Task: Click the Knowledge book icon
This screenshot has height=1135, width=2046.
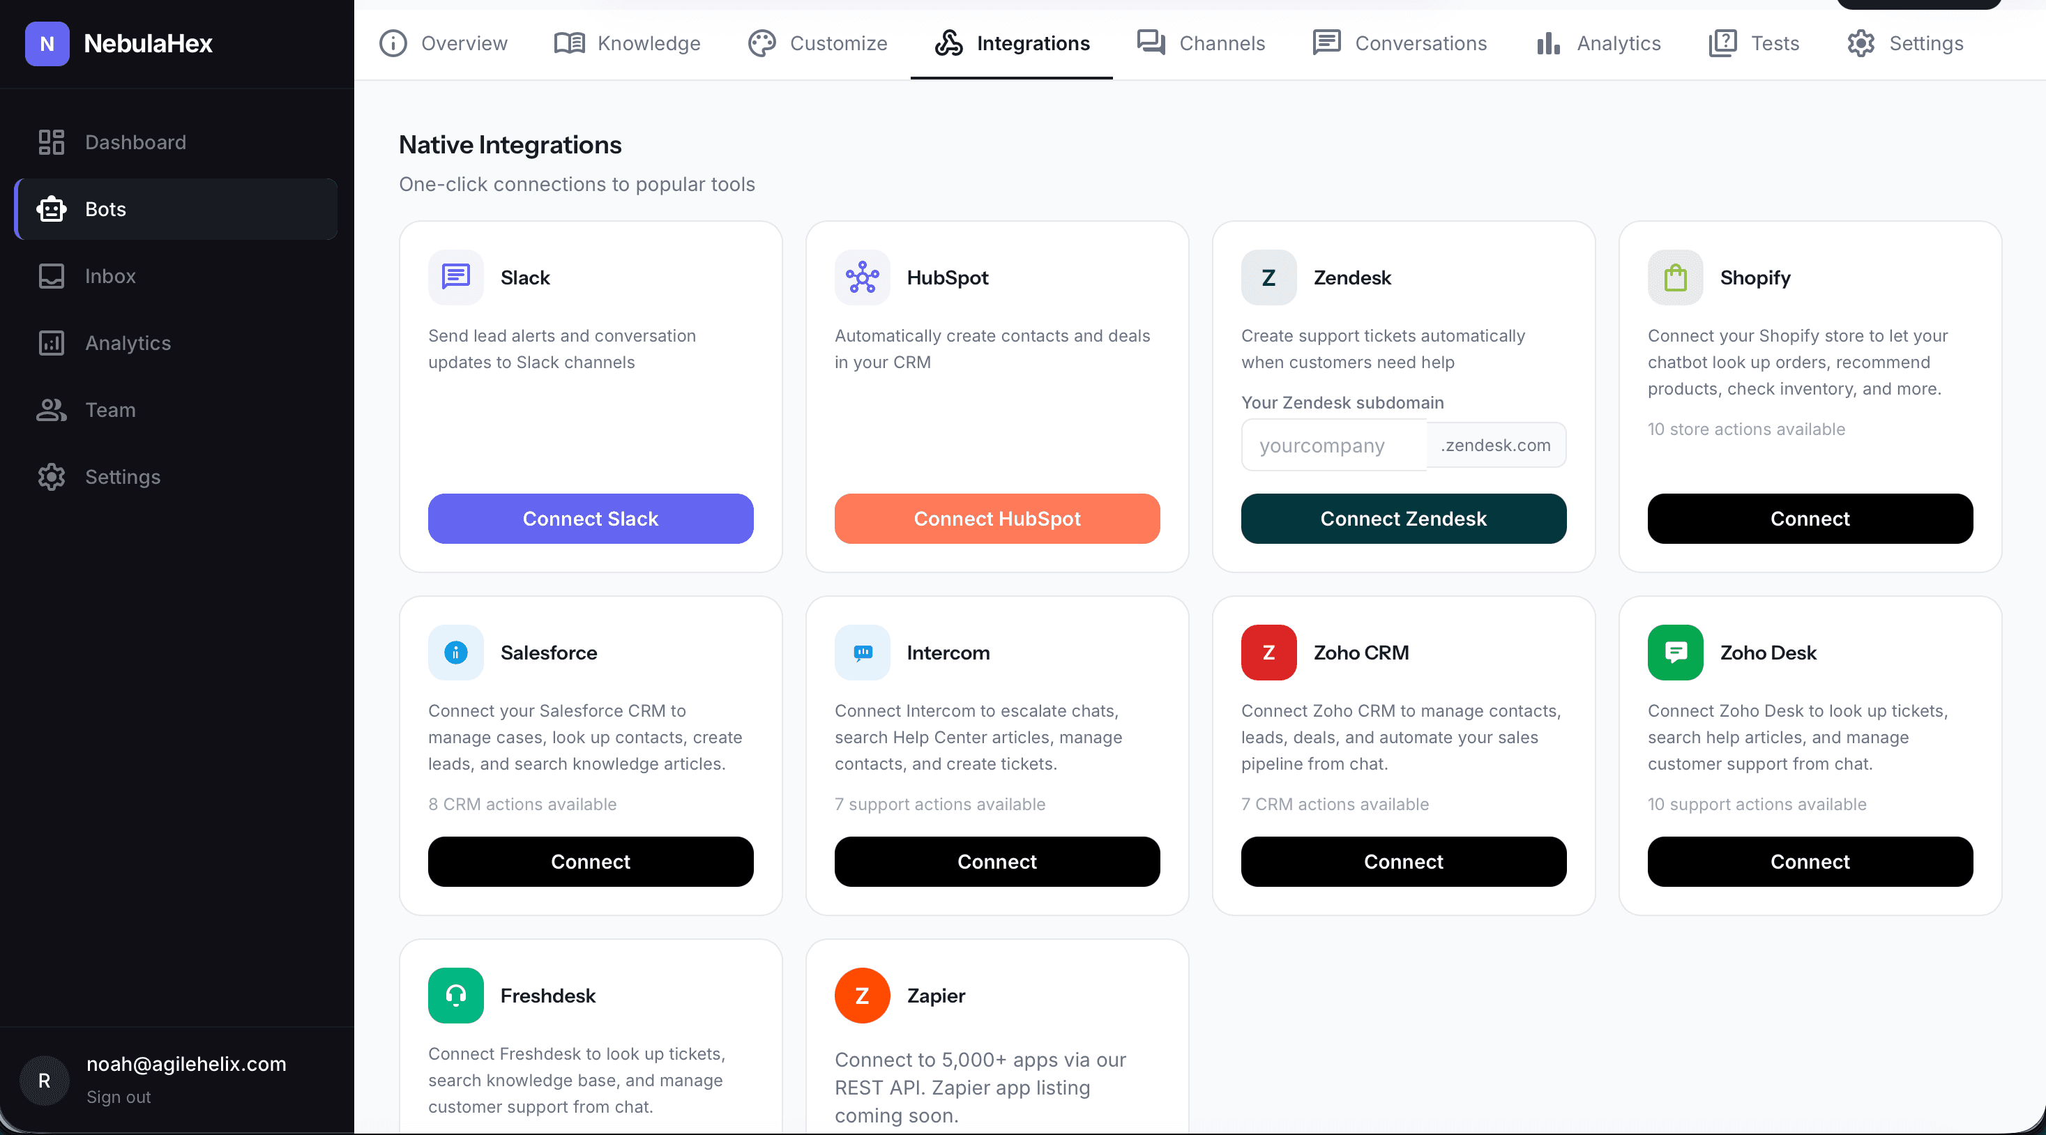Action: (x=569, y=43)
